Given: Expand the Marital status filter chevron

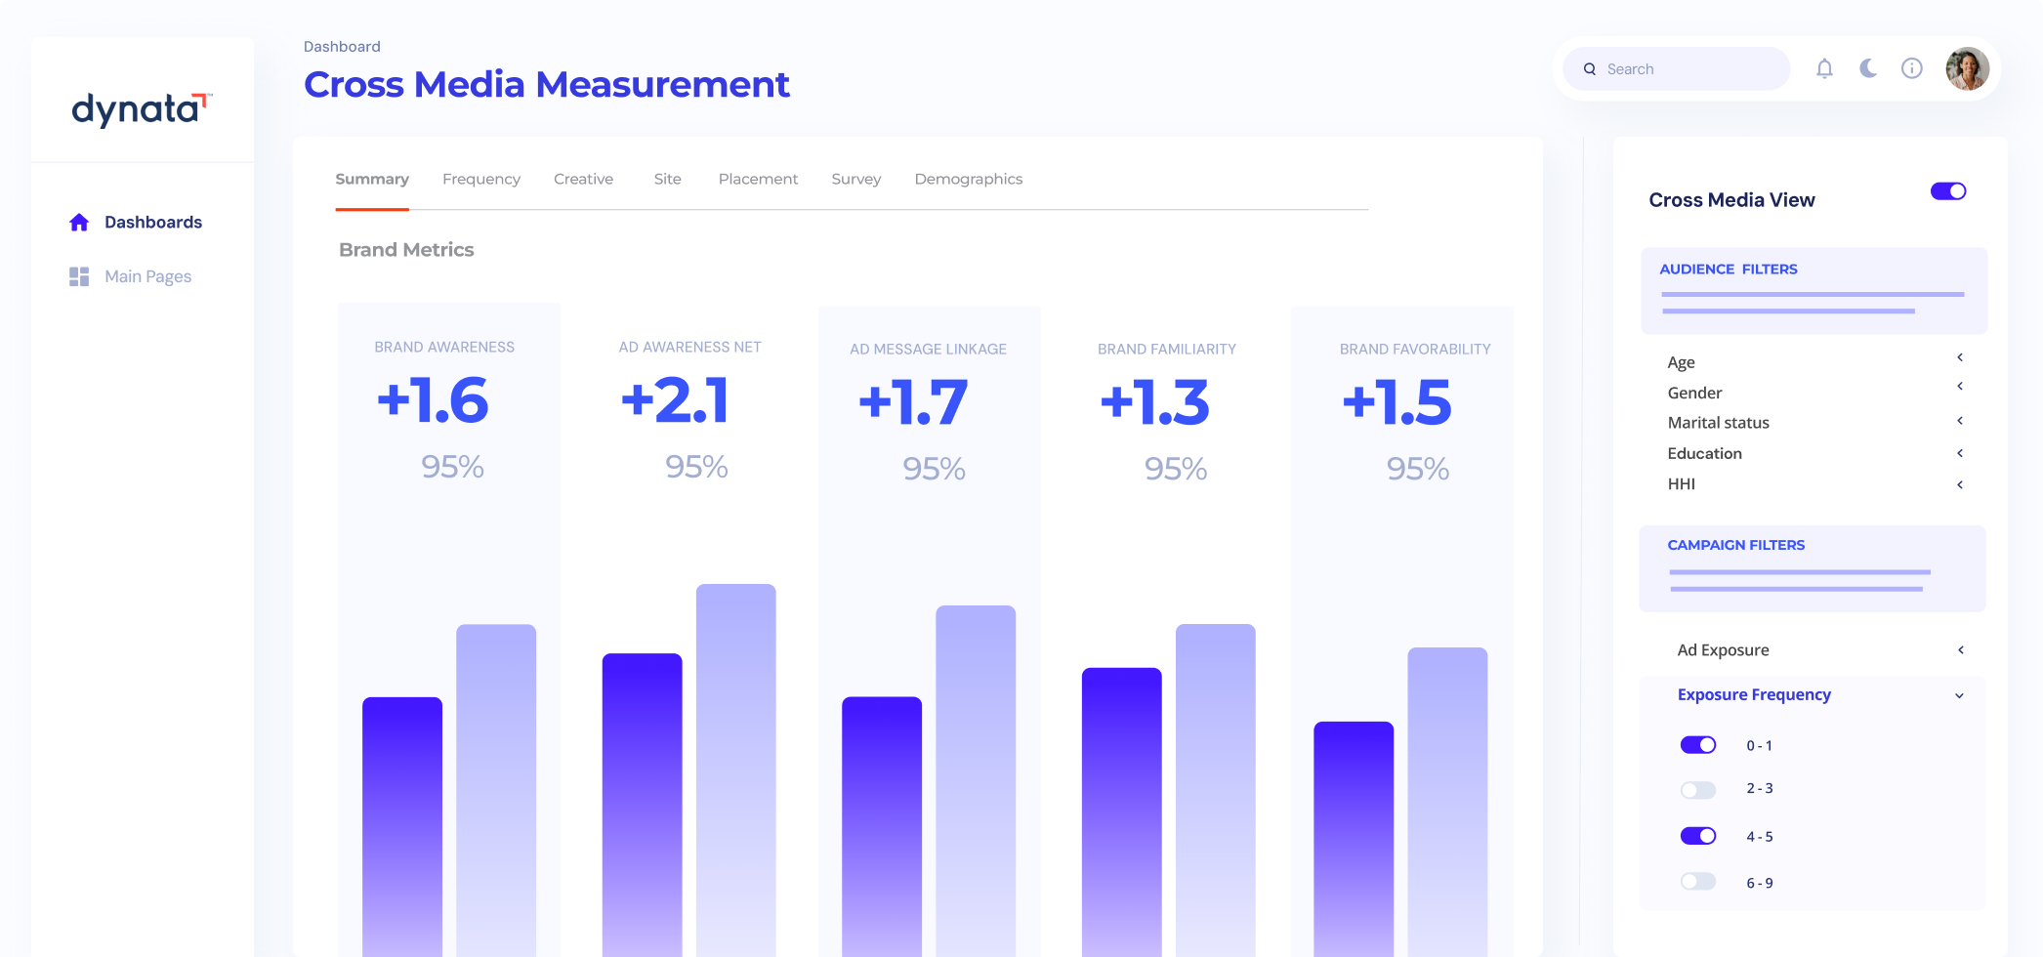Looking at the screenshot, I should (x=1960, y=421).
